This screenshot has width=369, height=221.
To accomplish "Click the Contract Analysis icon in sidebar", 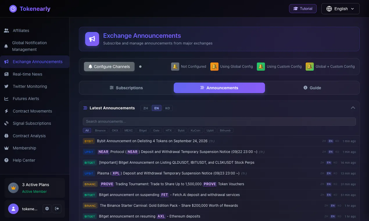I will tap(6, 136).
